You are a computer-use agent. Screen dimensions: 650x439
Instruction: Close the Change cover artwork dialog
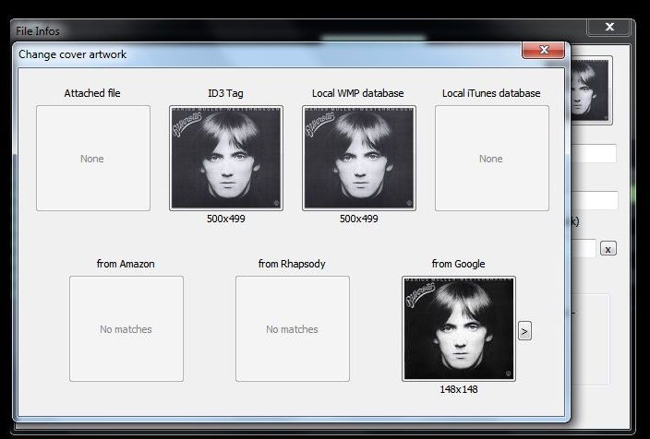544,50
